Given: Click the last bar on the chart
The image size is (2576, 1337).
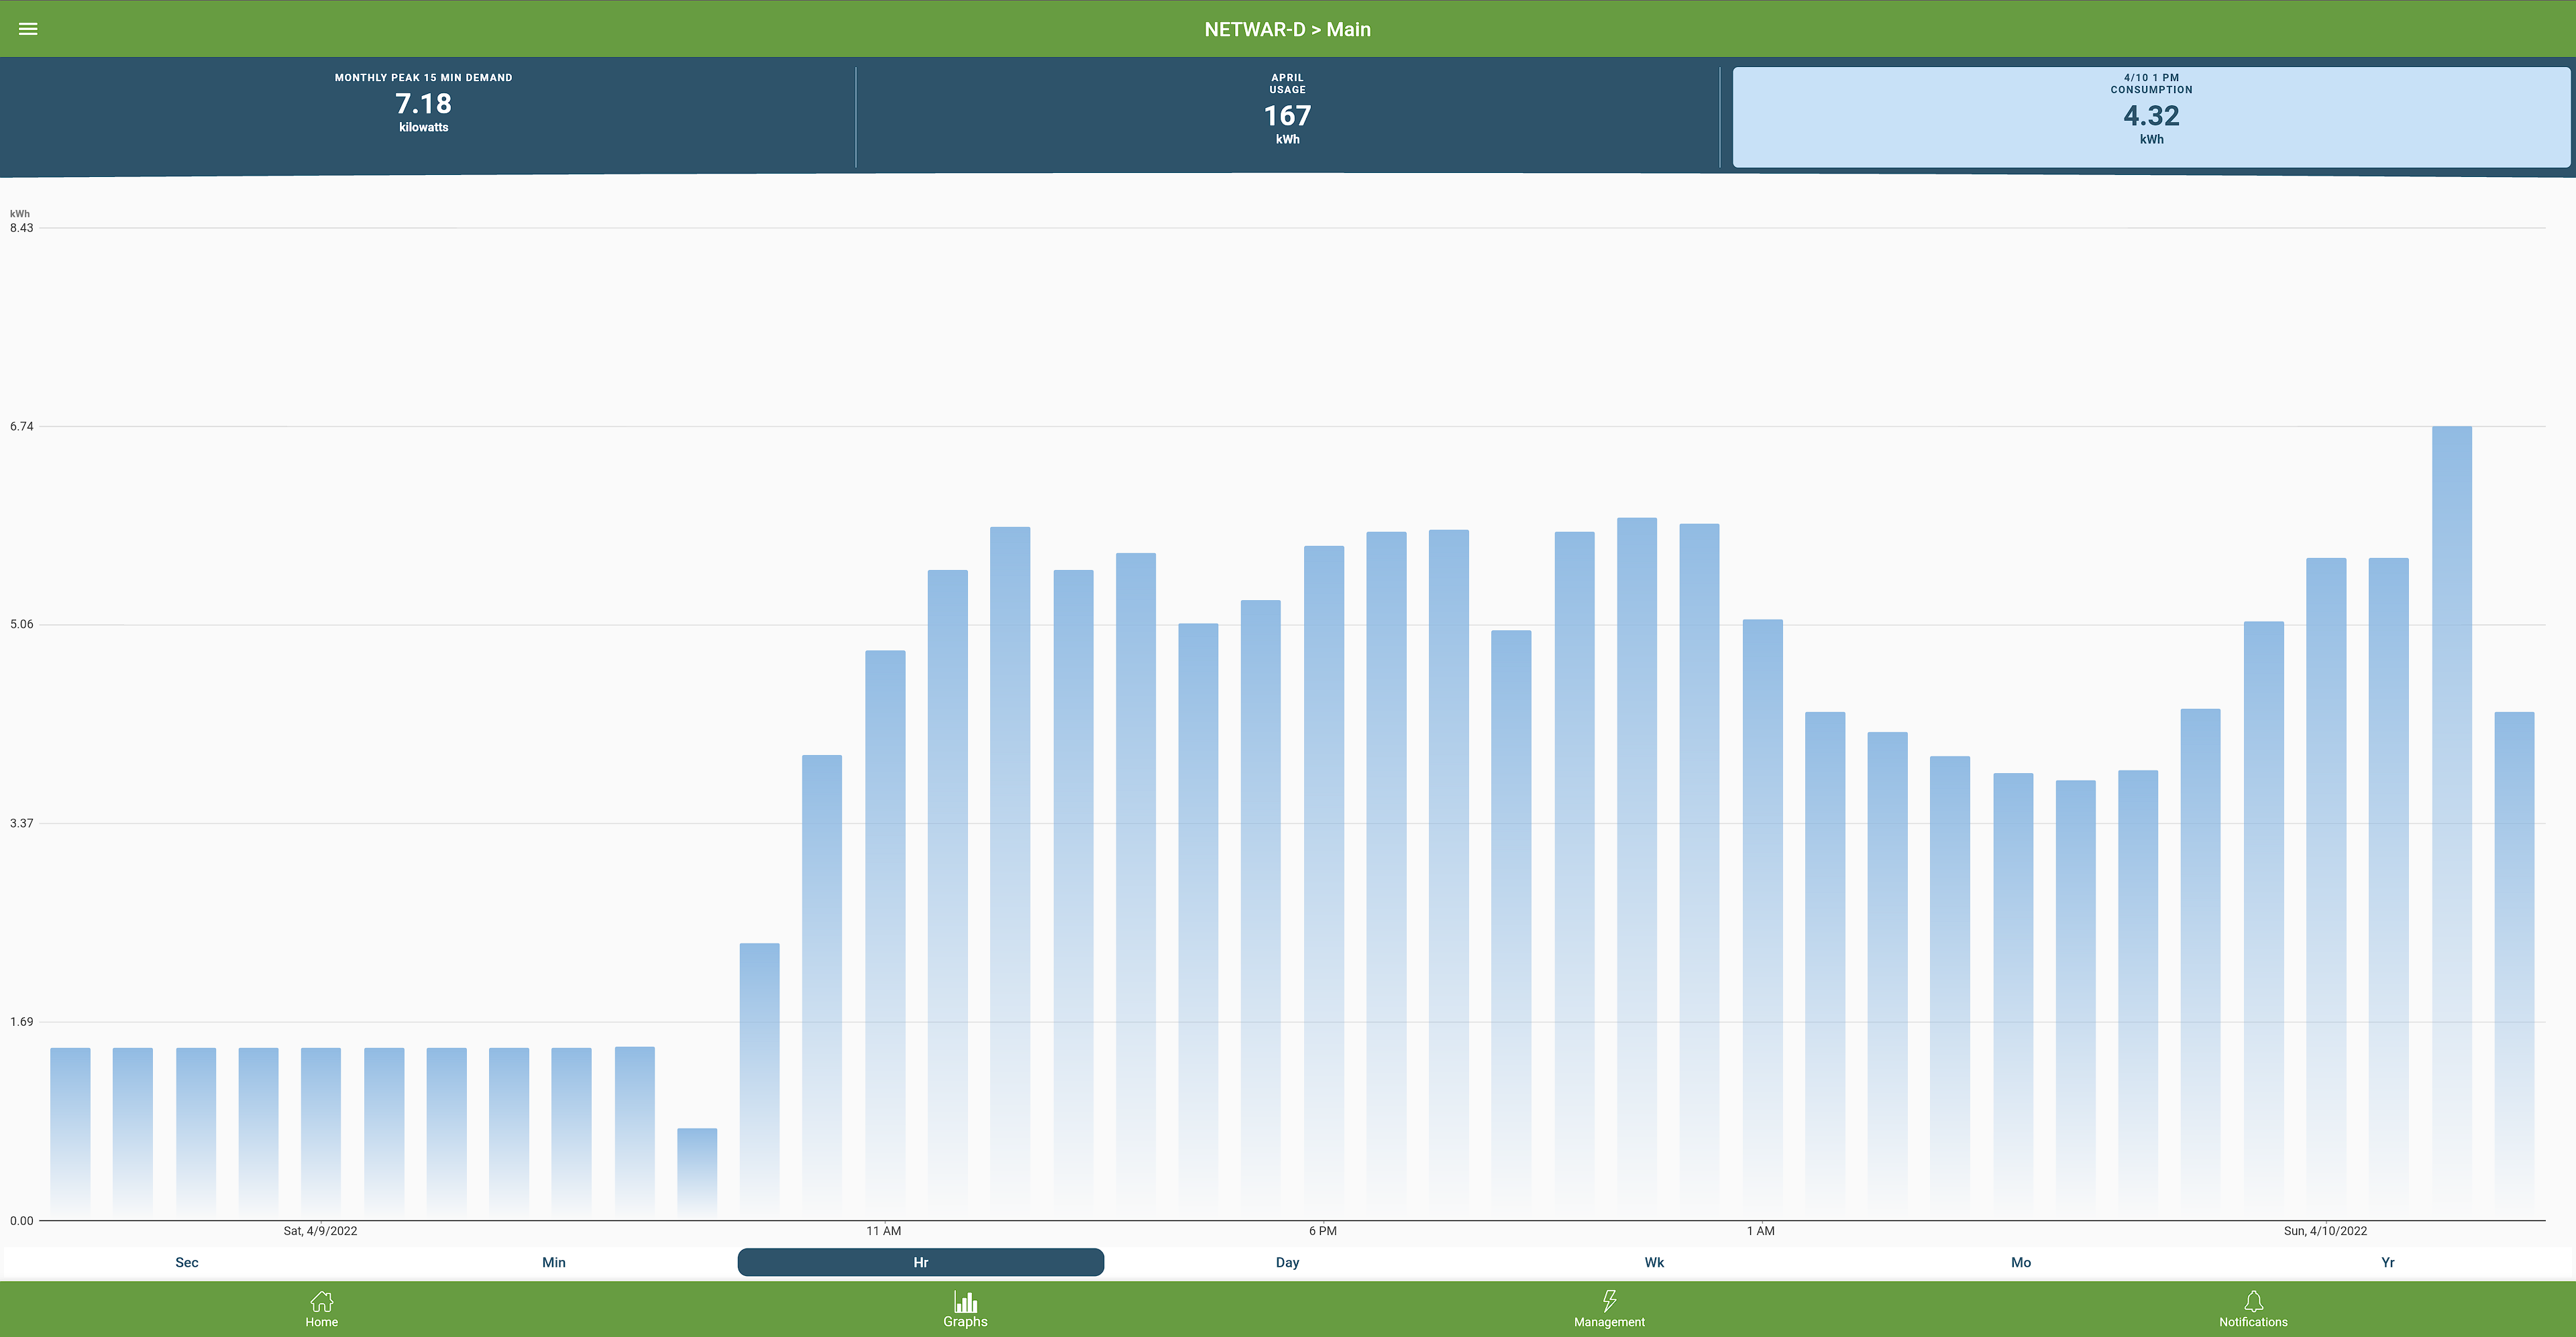Looking at the screenshot, I should (x=2514, y=964).
